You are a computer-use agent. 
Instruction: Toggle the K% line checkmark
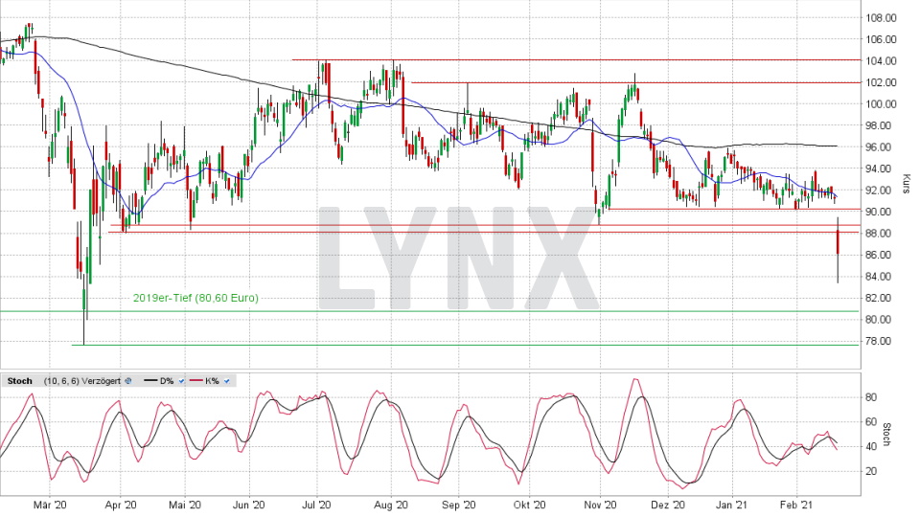tap(227, 381)
